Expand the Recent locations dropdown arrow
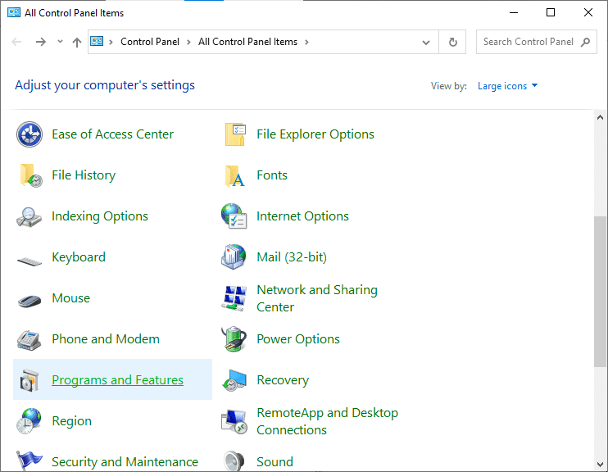The image size is (608, 472). (x=60, y=42)
